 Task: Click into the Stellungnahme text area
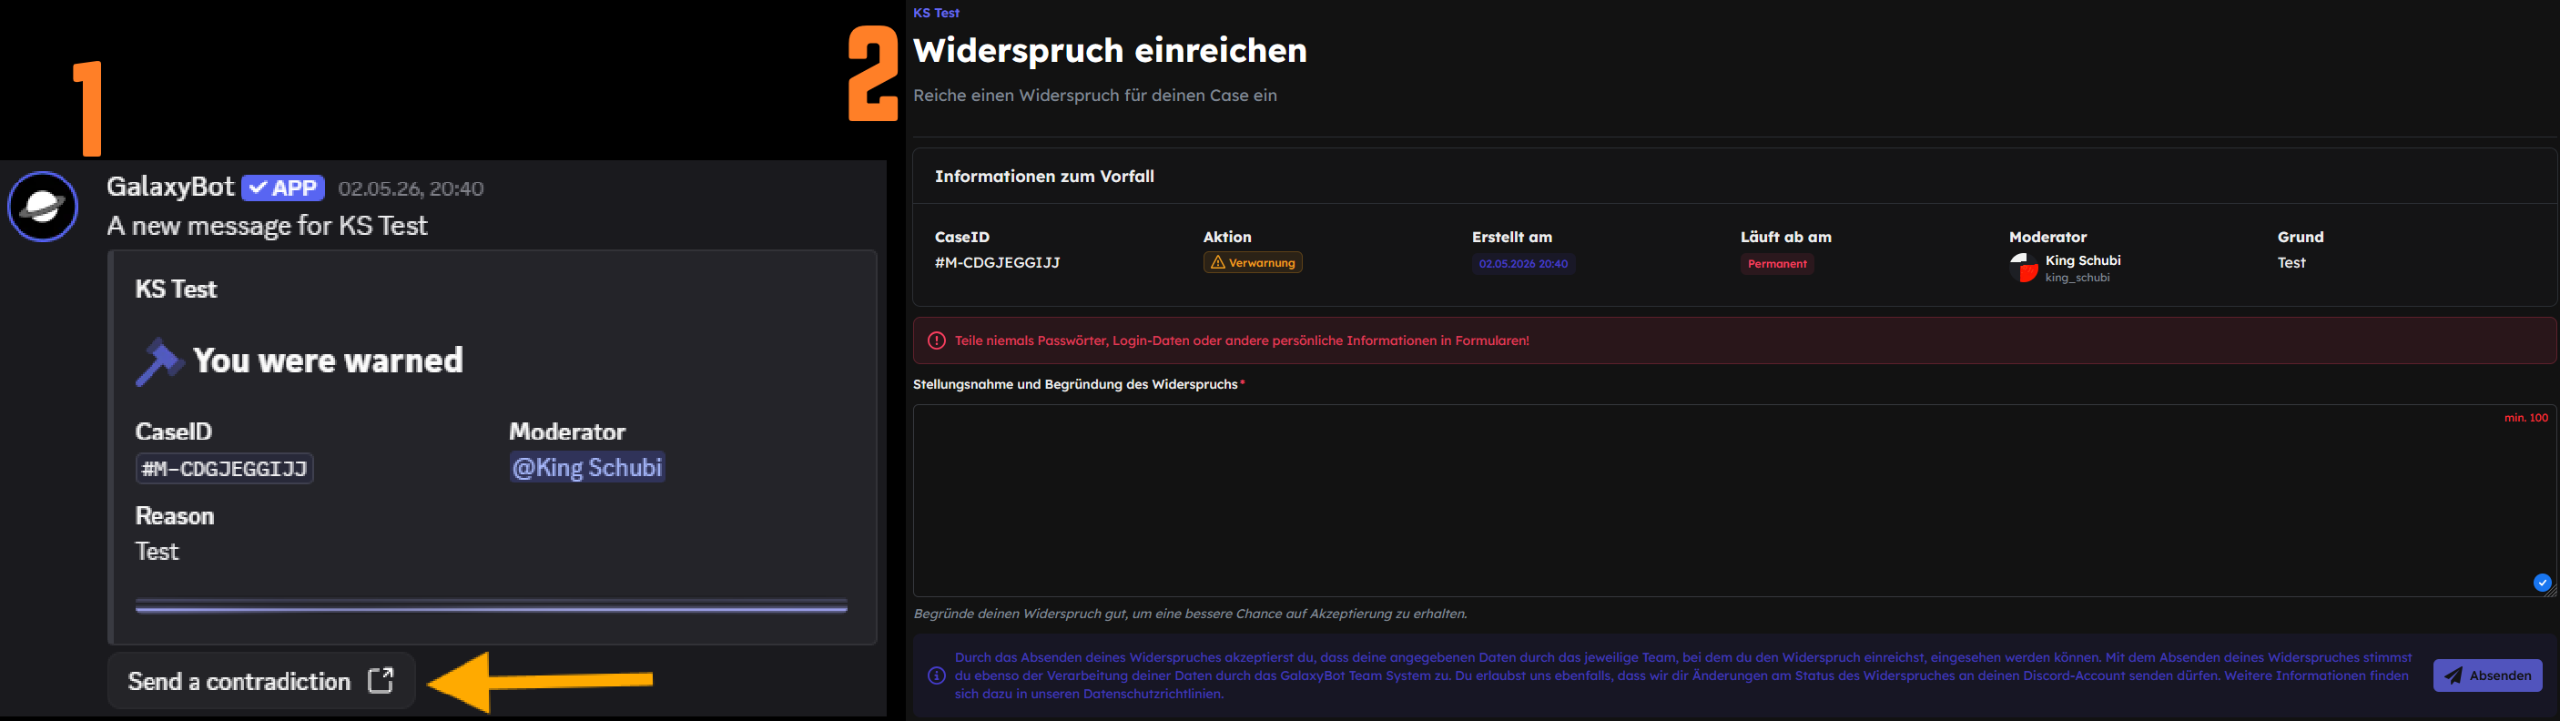[x=1733, y=501]
